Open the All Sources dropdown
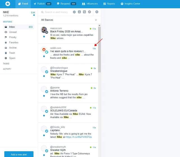Screen dimensions: 180x157 69,20
